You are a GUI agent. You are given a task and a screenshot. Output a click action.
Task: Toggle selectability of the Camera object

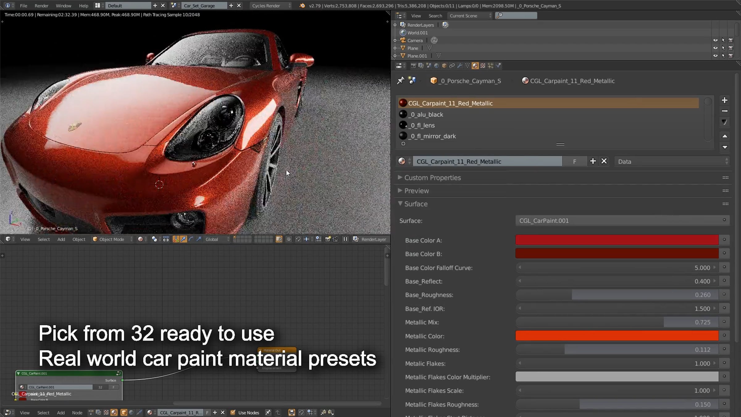723,40
